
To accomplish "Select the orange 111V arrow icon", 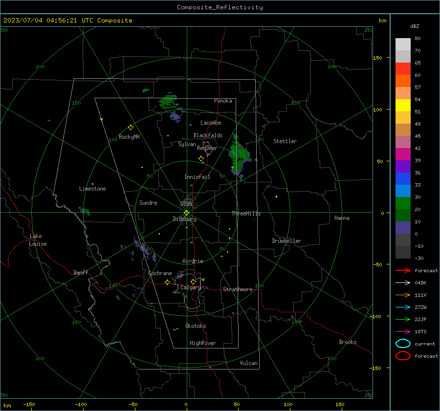I will pyautogui.click(x=403, y=295).
